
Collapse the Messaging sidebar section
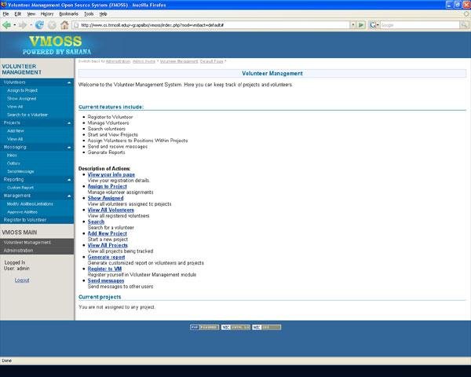[x=69, y=148]
